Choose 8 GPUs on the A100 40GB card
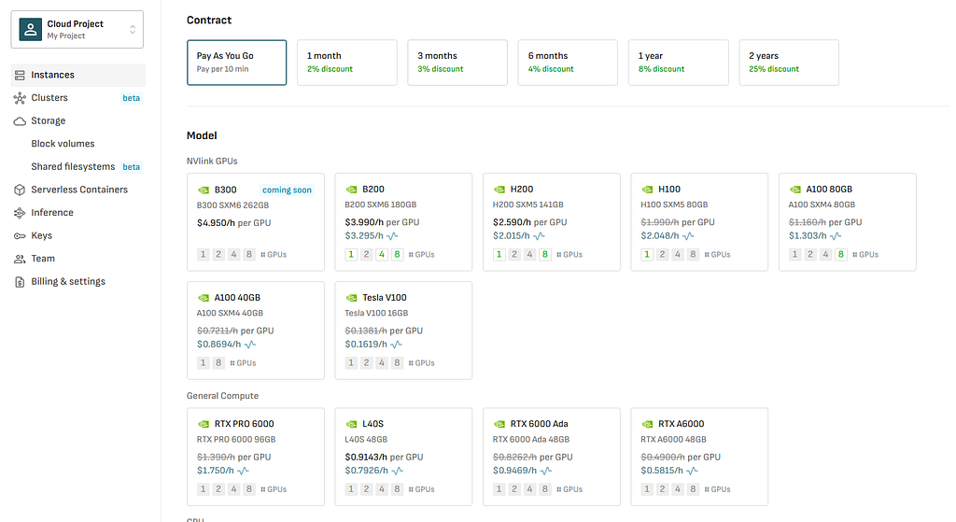The image size is (956, 522). point(218,363)
